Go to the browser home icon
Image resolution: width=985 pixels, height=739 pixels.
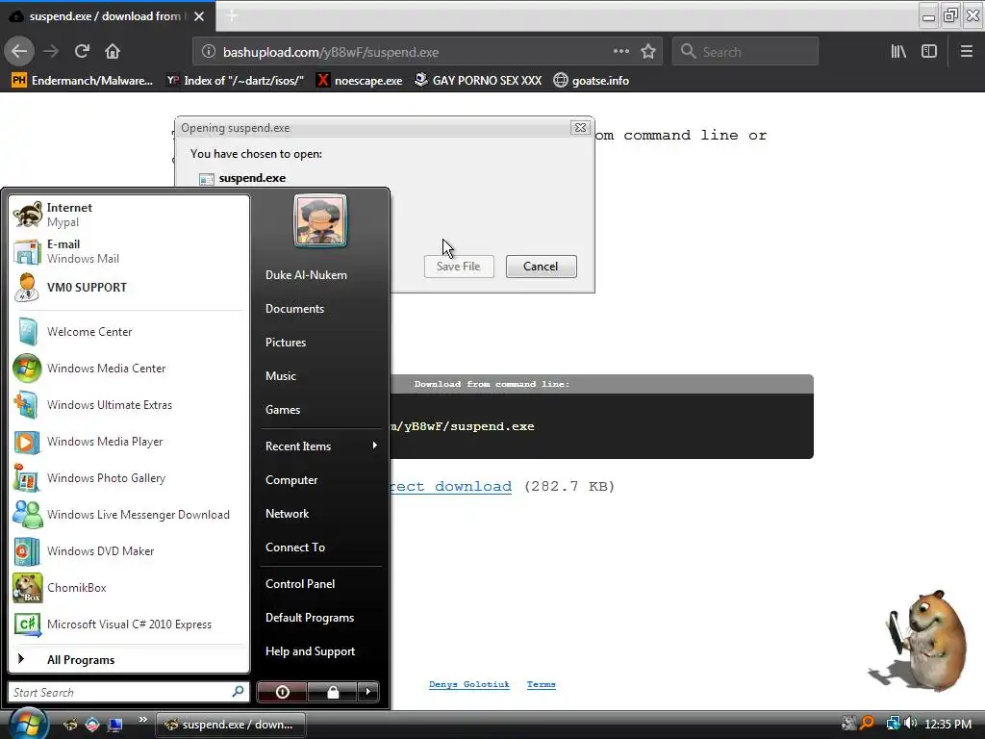coord(113,52)
